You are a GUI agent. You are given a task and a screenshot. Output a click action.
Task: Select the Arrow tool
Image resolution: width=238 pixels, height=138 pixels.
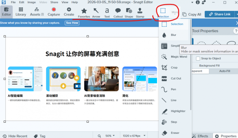(96, 13)
